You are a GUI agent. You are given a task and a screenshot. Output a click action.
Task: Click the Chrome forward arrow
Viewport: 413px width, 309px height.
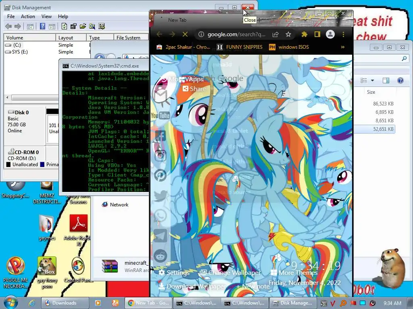click(x=172, y=34)
